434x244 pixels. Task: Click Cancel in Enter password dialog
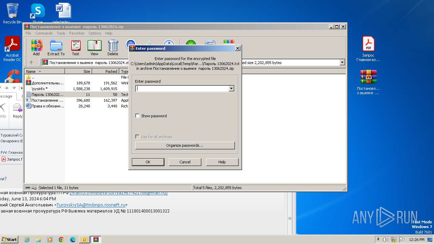click(x=185, y=162)
